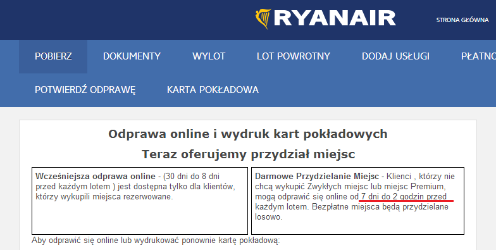Open the WYLOT step
The height and width of the screenshot is (250, 496).
point(209,56)
